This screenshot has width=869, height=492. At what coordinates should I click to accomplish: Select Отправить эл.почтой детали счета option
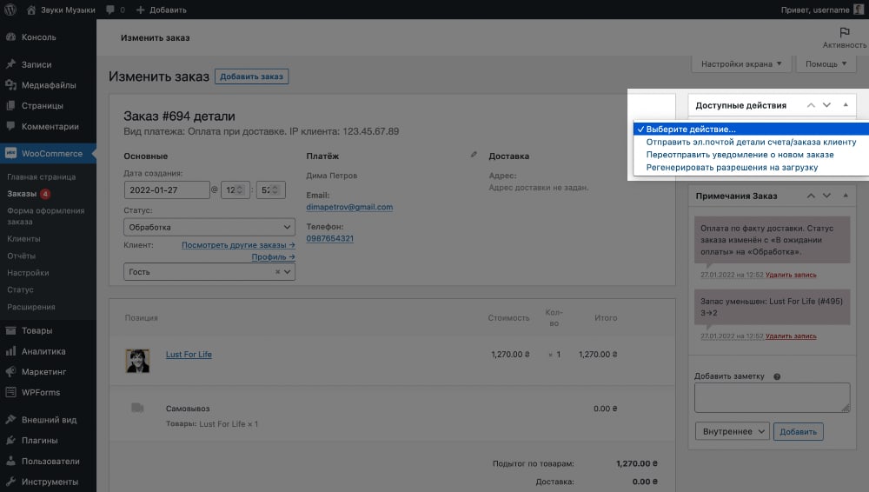coord(751,142)
